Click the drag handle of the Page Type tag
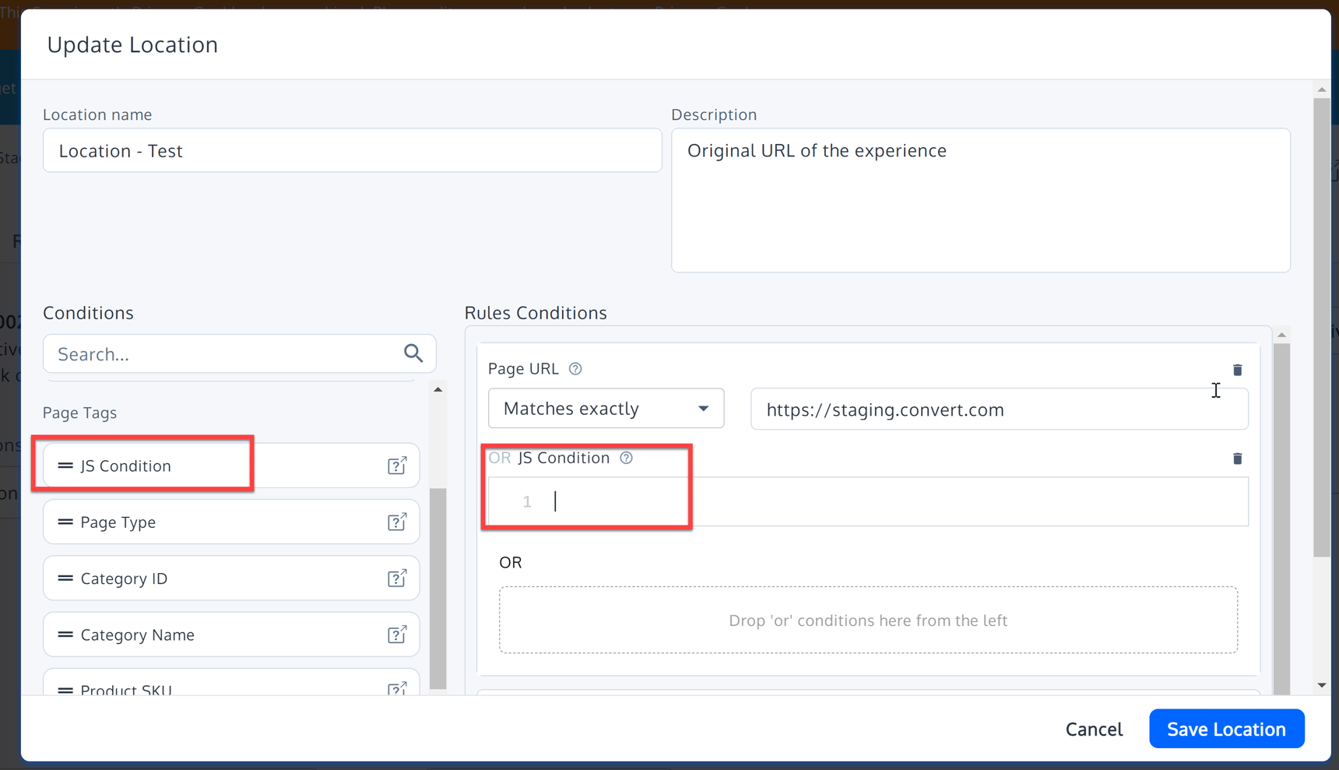Image resolution: width=1339 pixels, height=770 pixels. [x=64, y=522]
